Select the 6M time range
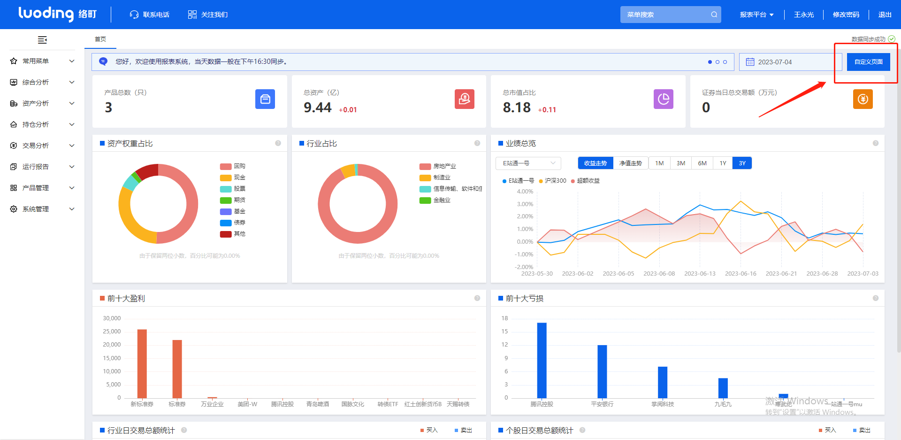Screen dimensions: 901x440 pos(702,163)
